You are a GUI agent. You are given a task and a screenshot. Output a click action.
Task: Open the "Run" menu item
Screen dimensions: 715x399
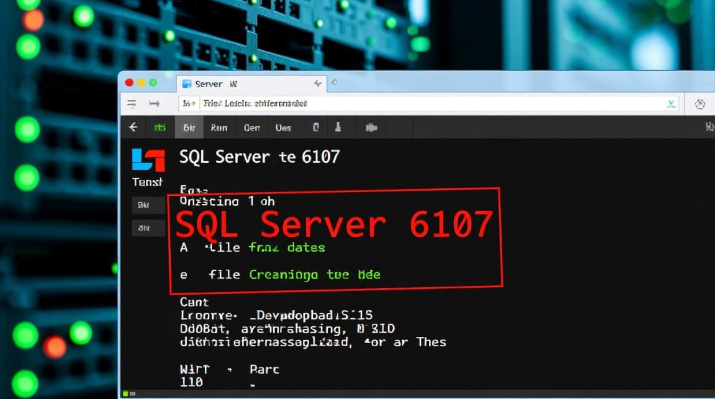coord(219,128)
